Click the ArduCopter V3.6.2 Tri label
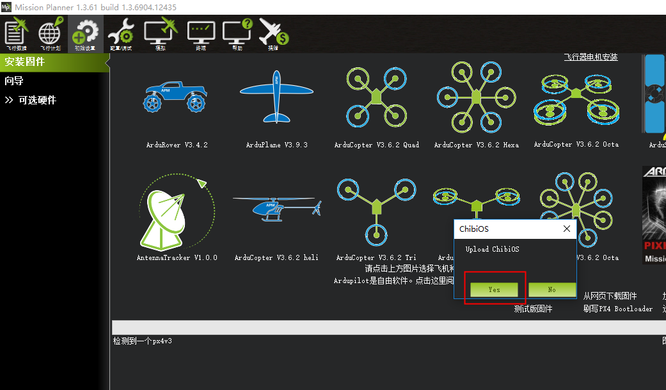Screen dimensions: 666x390 coord(376,257)
